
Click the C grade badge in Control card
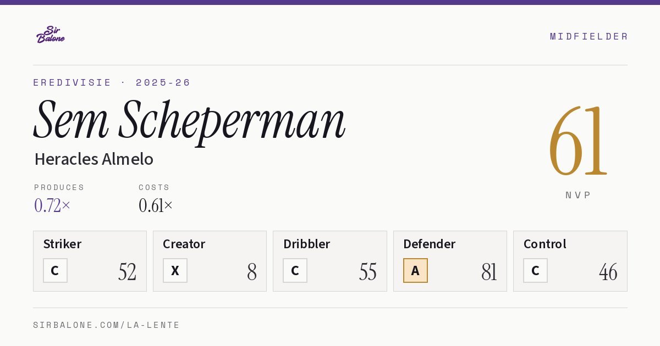point(535,271)
